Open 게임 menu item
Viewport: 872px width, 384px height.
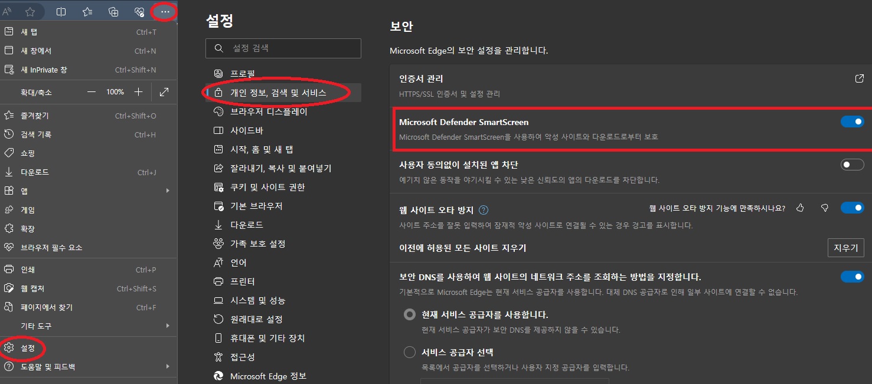(89, 210)
